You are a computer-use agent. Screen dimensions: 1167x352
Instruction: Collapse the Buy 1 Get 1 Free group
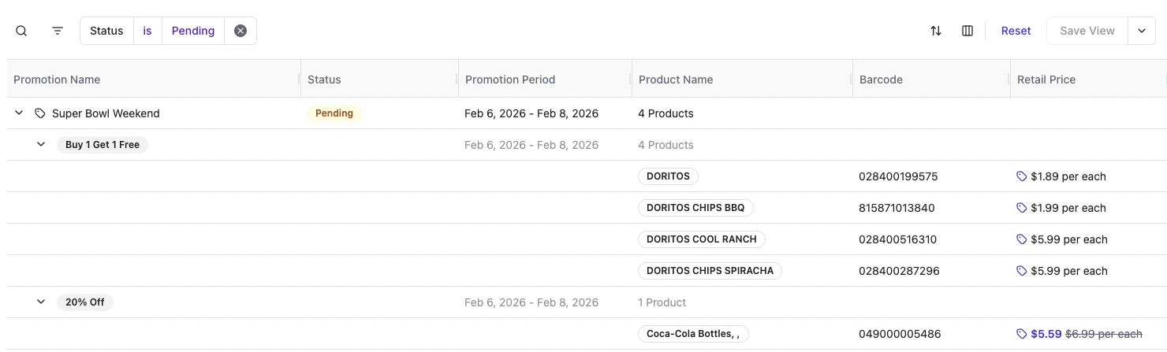41,145
